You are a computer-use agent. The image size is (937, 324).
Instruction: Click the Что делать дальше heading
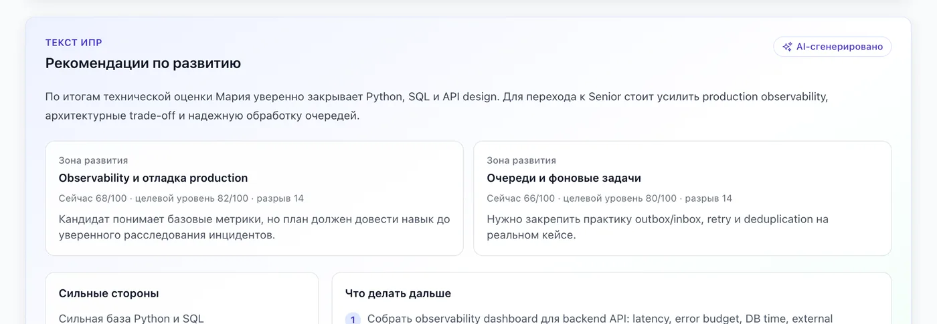tap(398, 293)
